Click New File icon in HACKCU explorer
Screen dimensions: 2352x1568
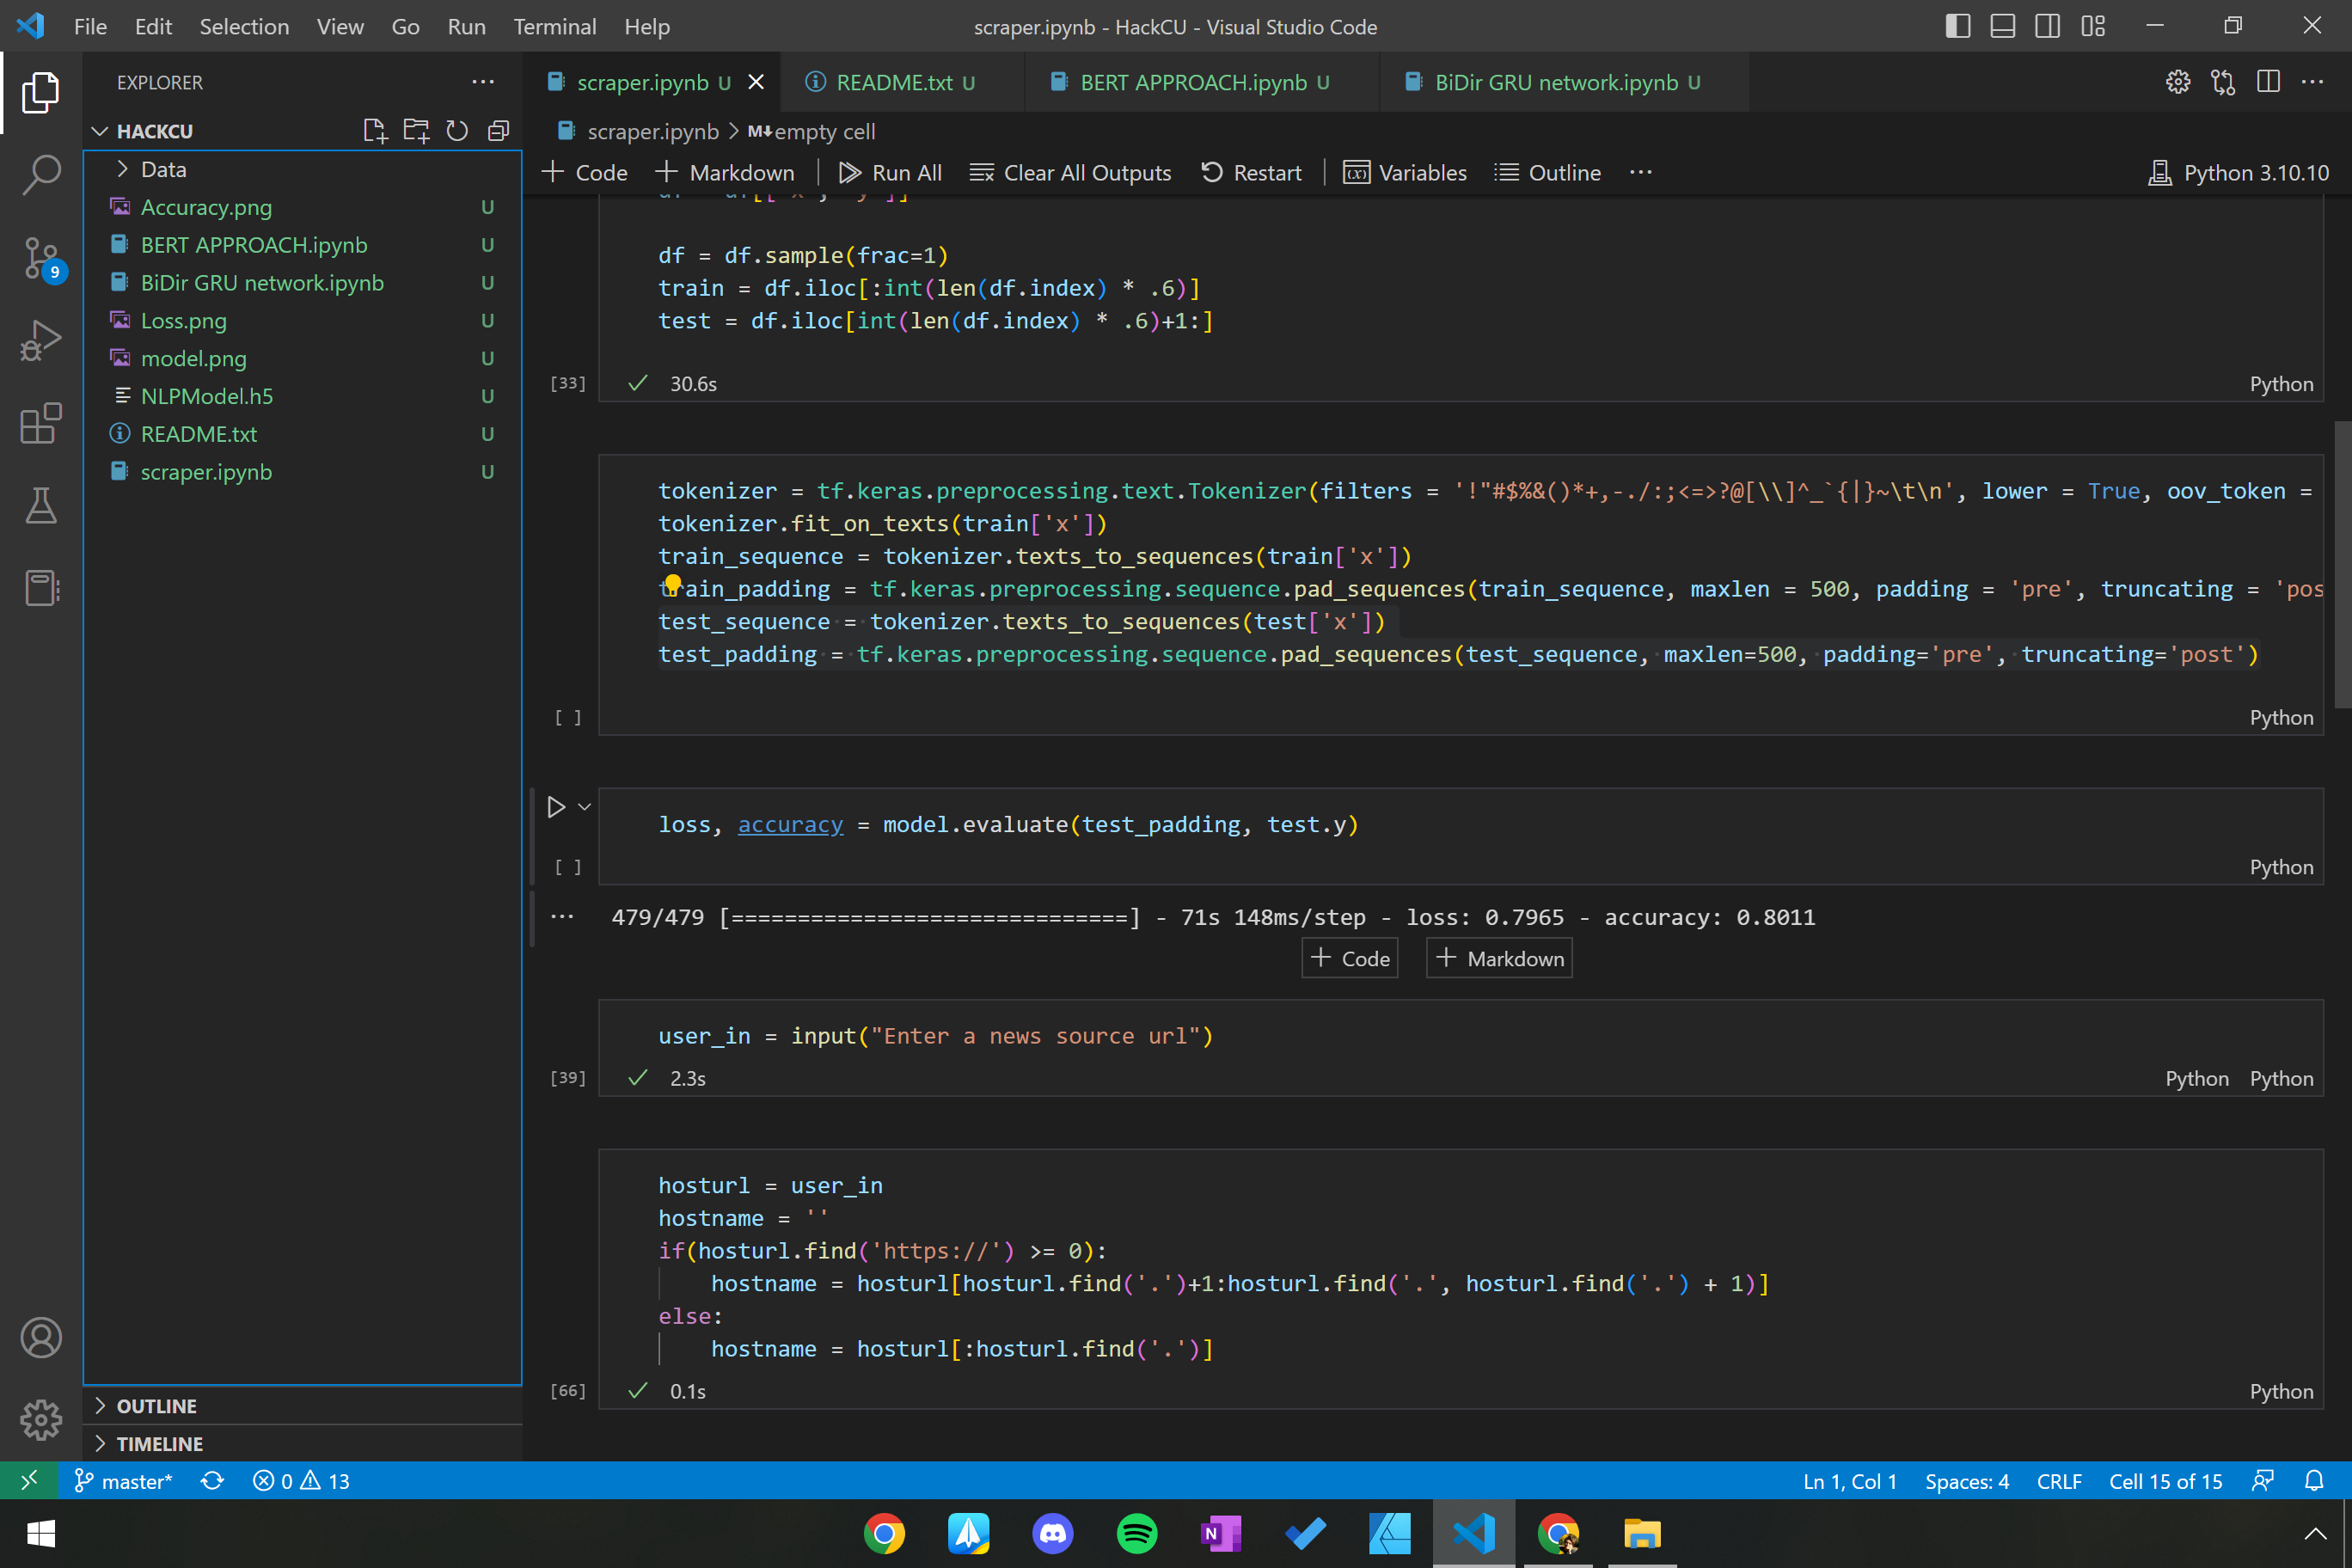tap(375, 131)
